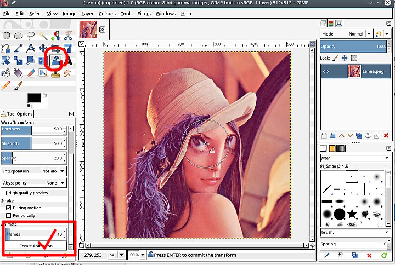This screenshot has width=395, height=265.
Task: Toggle lock pixels for the layer
Action: click(335, 58)
